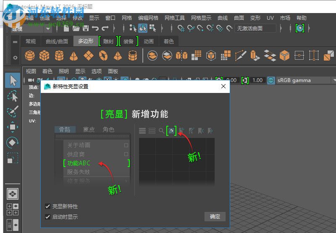Open the 变形 menu
The height and width of the screenshot is (233, 336).
[255, 18]
